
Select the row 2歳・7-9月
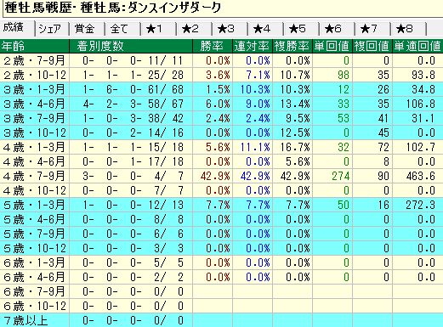point(221,60)
